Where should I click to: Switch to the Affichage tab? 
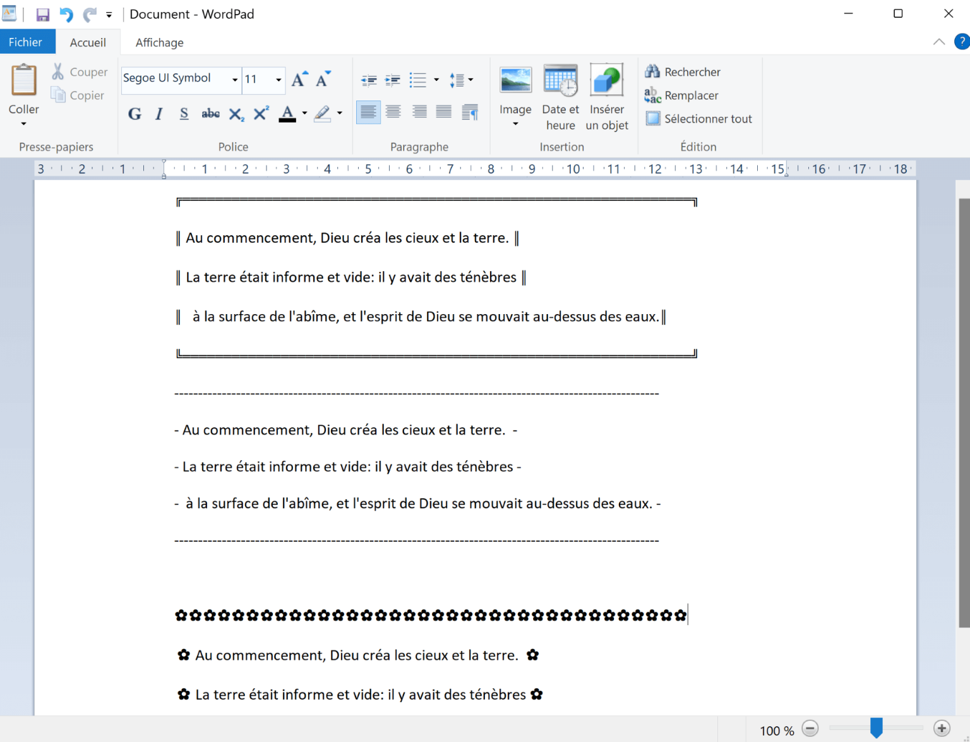pyautogui.click(x=159, y=42)
